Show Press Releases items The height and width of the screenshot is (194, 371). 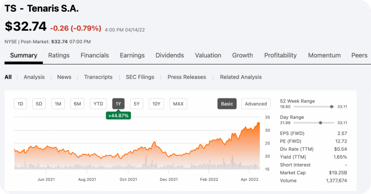(187, 77)
